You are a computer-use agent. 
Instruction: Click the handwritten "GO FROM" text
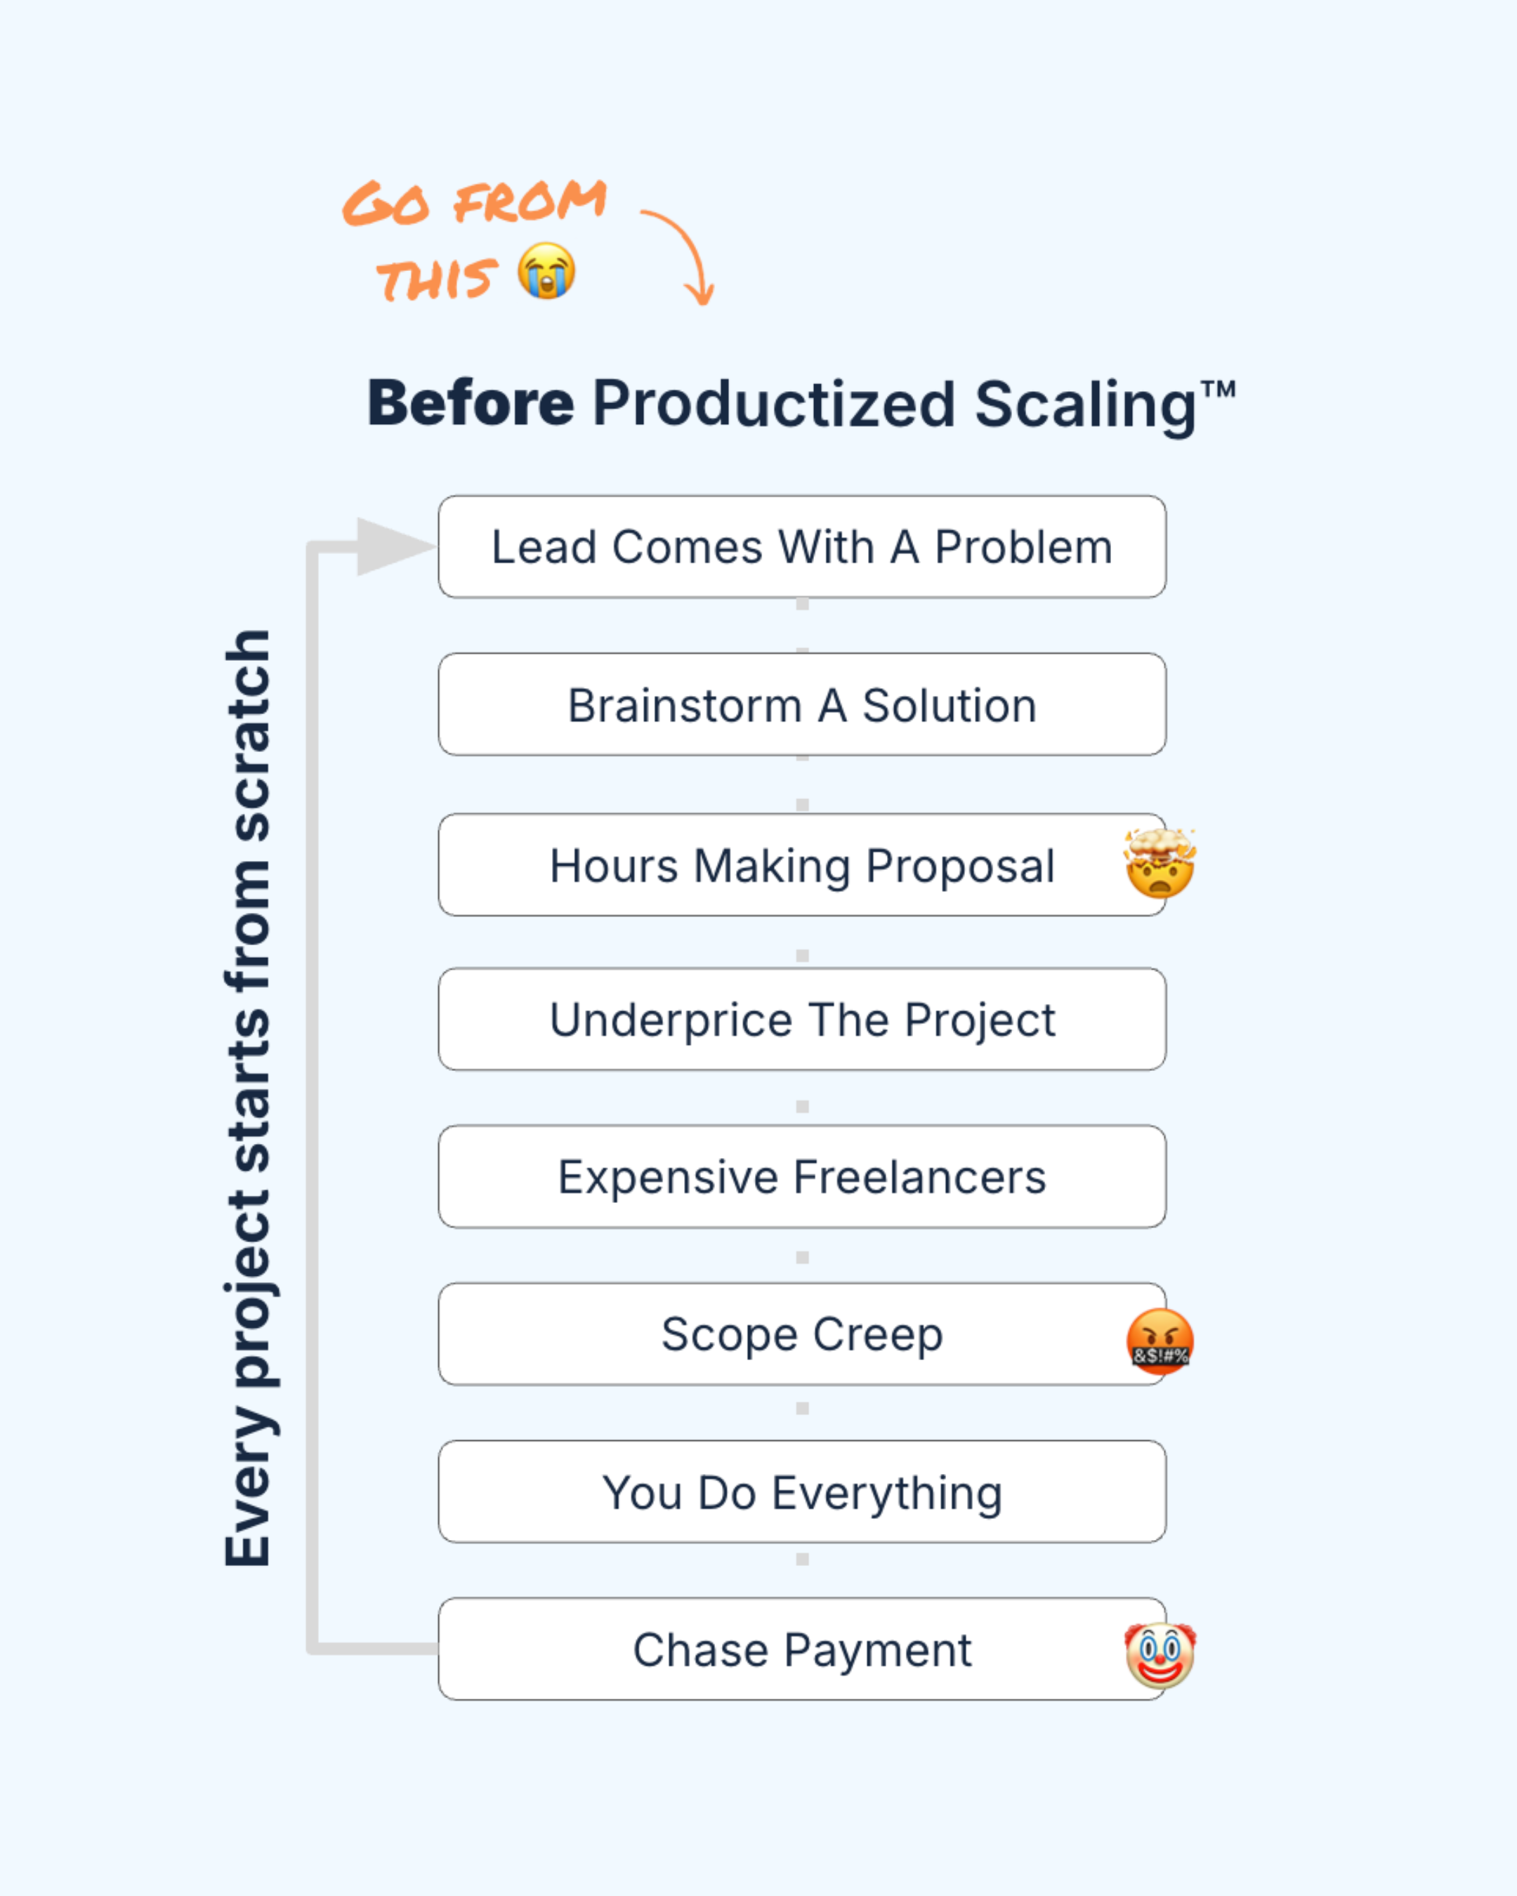(x=474, y=202)
